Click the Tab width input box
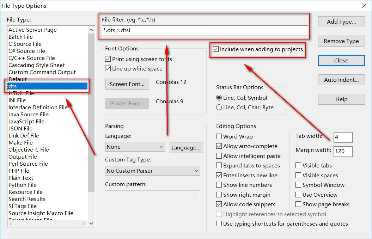This screenshot has width=372, height=239. pos(342,137)
